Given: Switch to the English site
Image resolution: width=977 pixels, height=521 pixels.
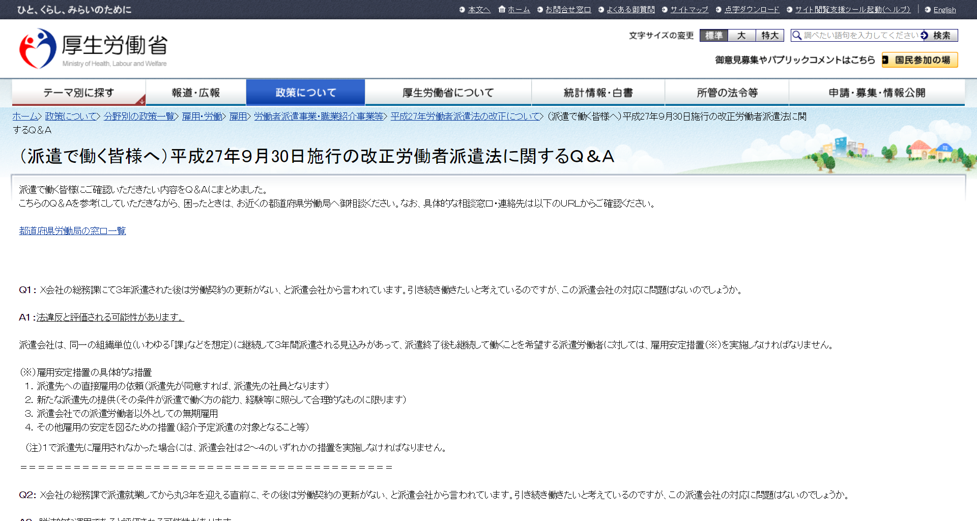Looking at the screenshot, I should pos(944,10).
